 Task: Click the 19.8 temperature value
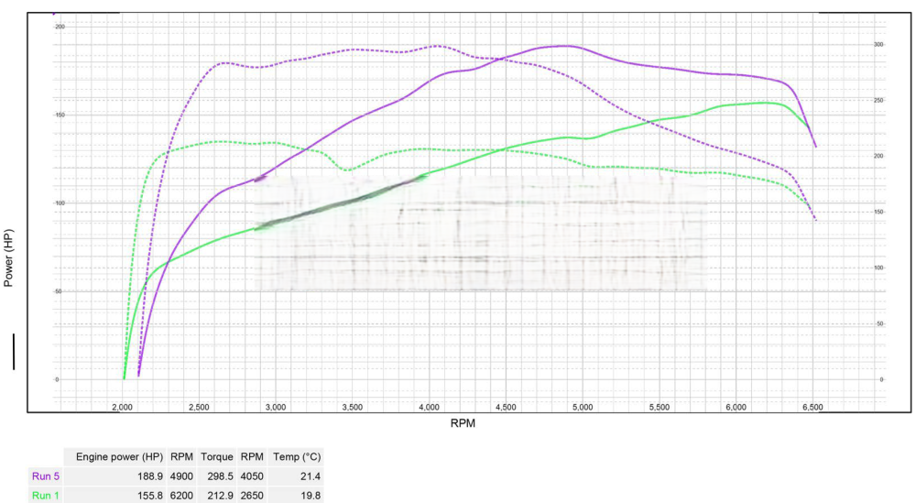point(310,496)
